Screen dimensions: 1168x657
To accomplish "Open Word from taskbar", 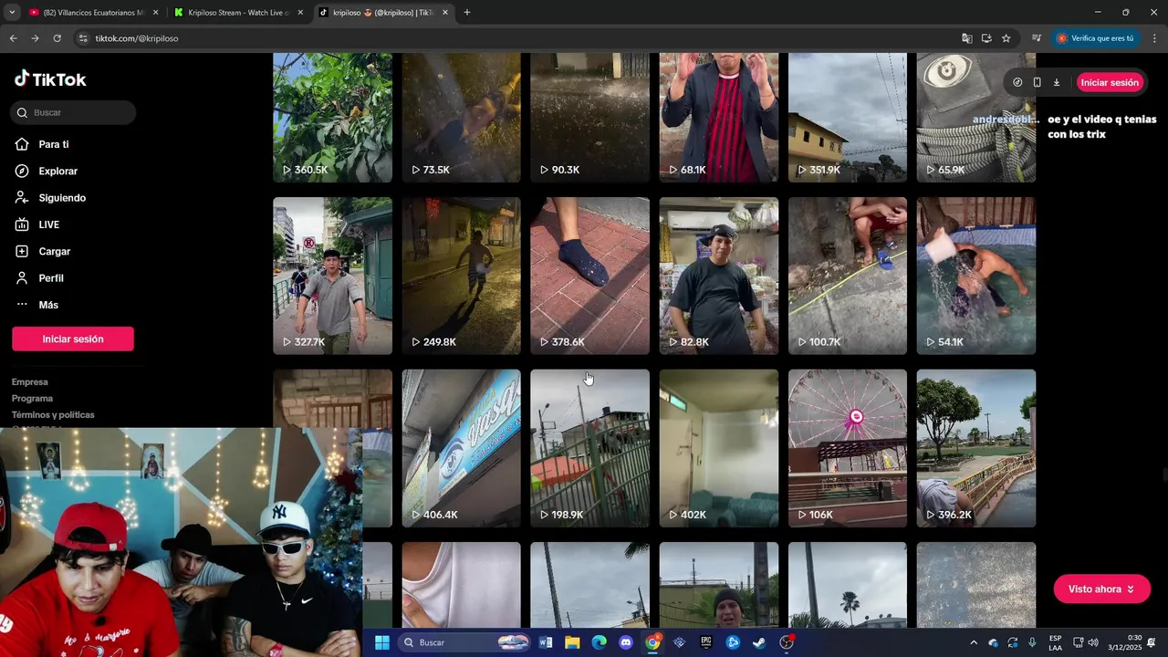I will click(x=546, y=642).
